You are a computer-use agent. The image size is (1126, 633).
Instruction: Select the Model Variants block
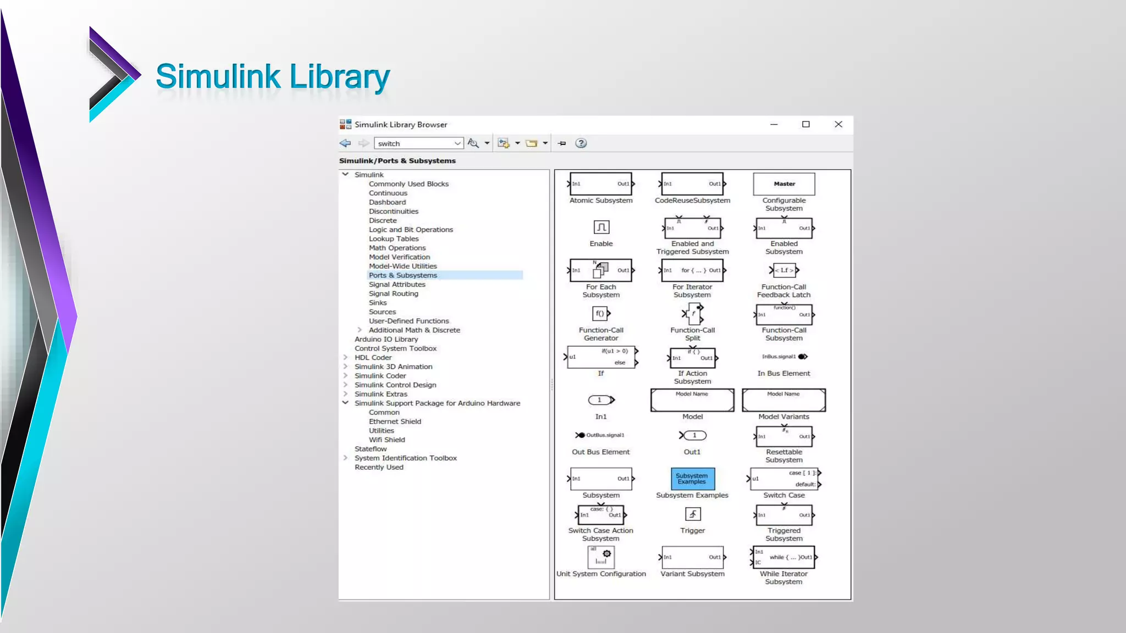coord(784,400)
